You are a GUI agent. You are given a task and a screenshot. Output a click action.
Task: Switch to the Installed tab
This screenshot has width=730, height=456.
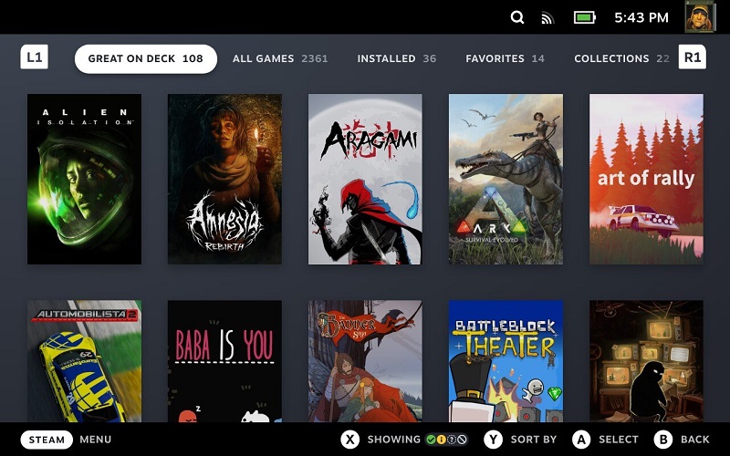[x=397, y=58]
